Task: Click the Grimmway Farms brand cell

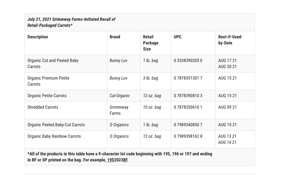Action: [x=119, y=110]
